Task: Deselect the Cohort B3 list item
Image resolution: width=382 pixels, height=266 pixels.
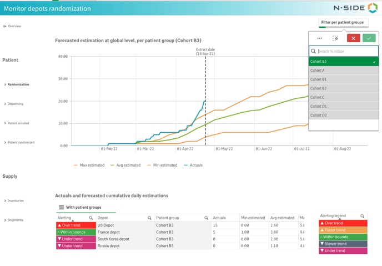Action: click(343, 62)
